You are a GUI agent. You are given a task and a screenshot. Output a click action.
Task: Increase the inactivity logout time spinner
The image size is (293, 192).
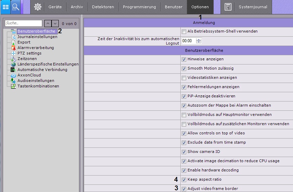pyautogui.click(x=199, y=39)
